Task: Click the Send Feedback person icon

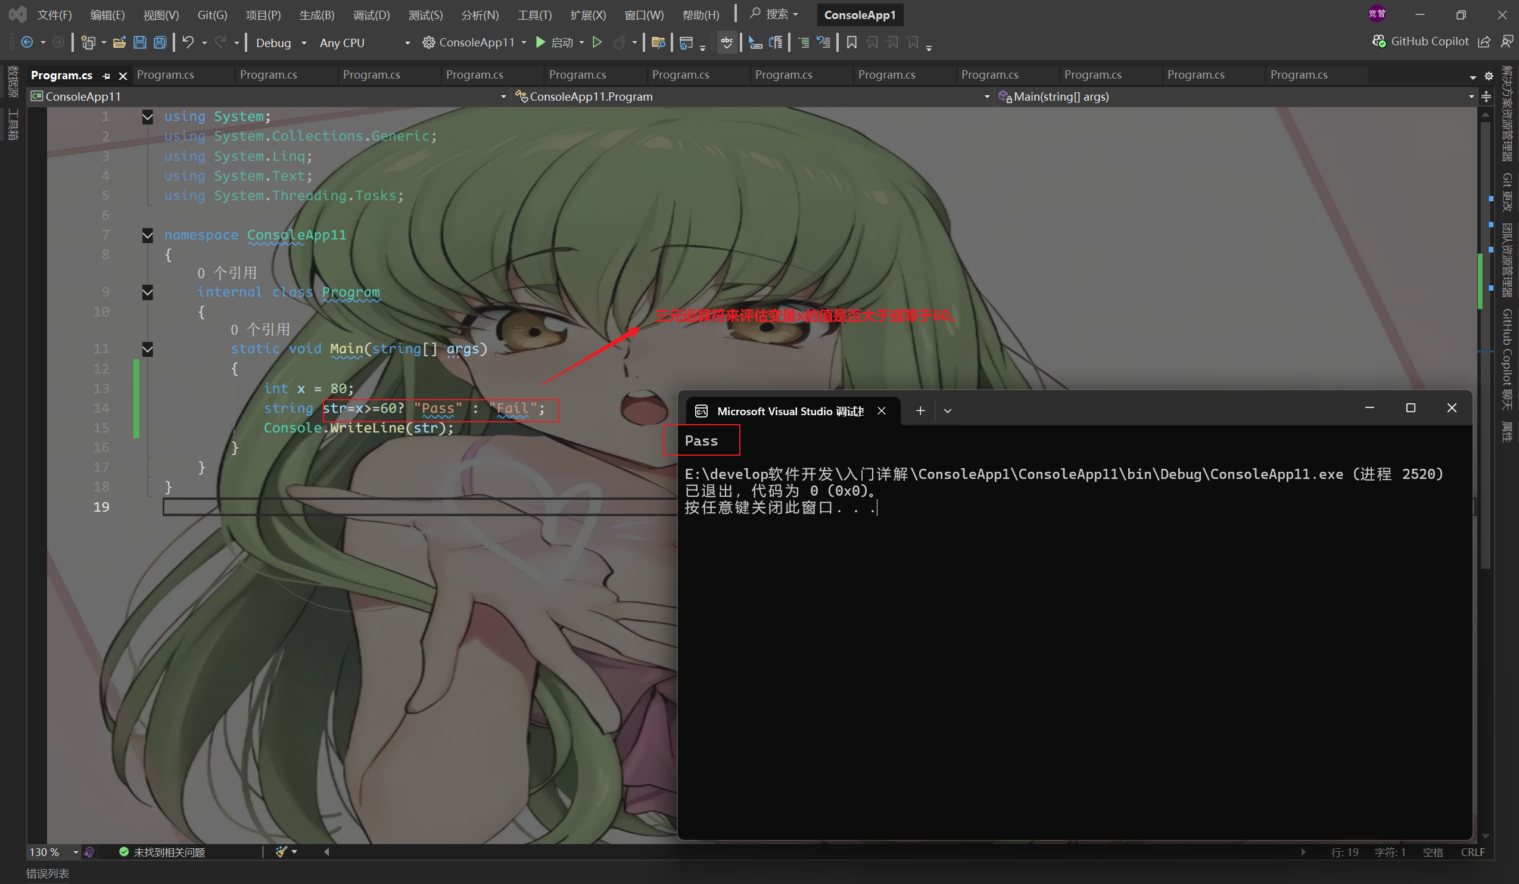Action: [1507, 42]
